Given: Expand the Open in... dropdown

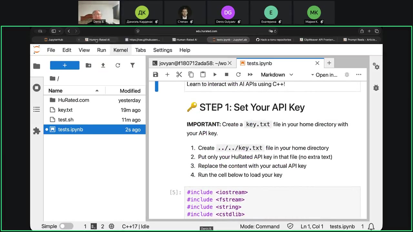Looking at the screenshot, I should [324, 75].
